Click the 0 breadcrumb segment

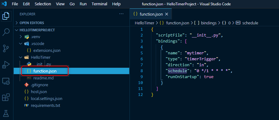coord(226,23)
